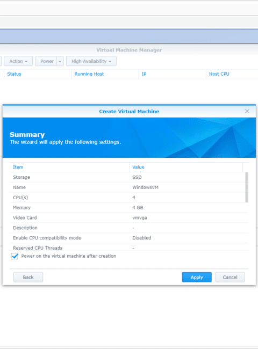The image size is (258, 349).
Task: Open the High Availability dropdown
Action: pyautogui.click(x=91, y=61)
